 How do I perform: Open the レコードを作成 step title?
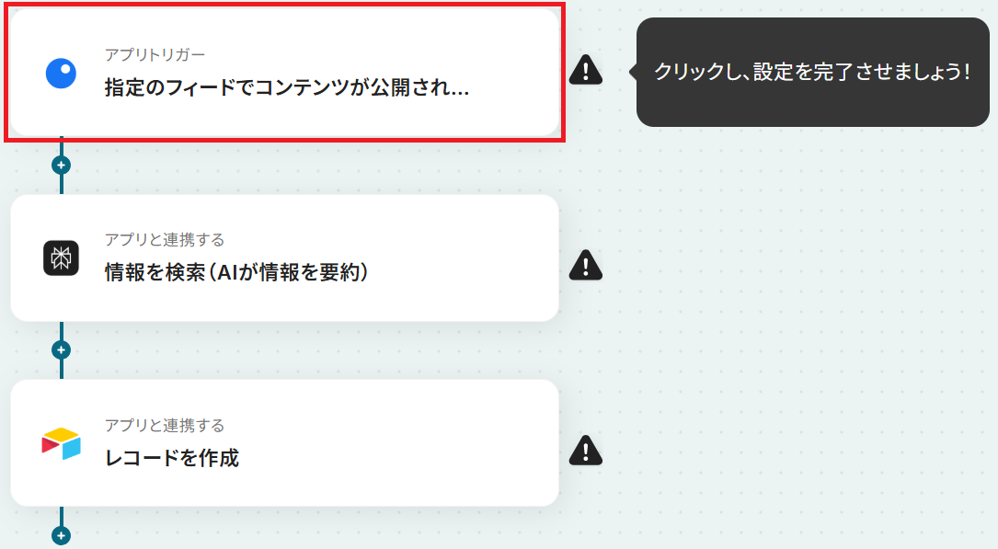point(172,457)
